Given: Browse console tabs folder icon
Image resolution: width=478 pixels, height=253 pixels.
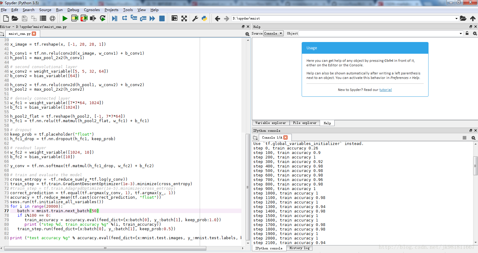Looking at the screenshot, I should point(255,138).
